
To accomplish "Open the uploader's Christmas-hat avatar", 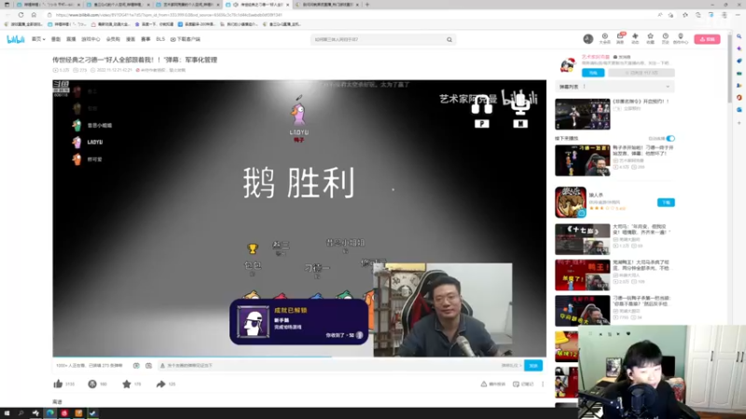I will coord(567,64).
